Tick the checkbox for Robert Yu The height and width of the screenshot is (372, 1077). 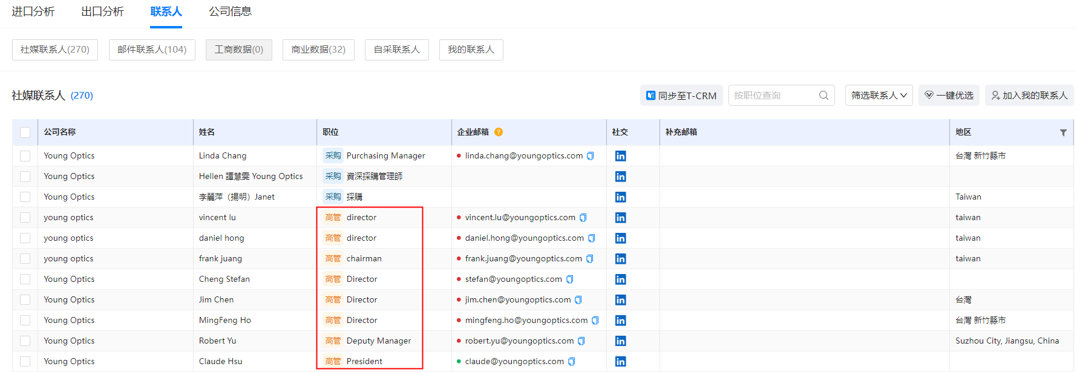[x=25, y=341]
